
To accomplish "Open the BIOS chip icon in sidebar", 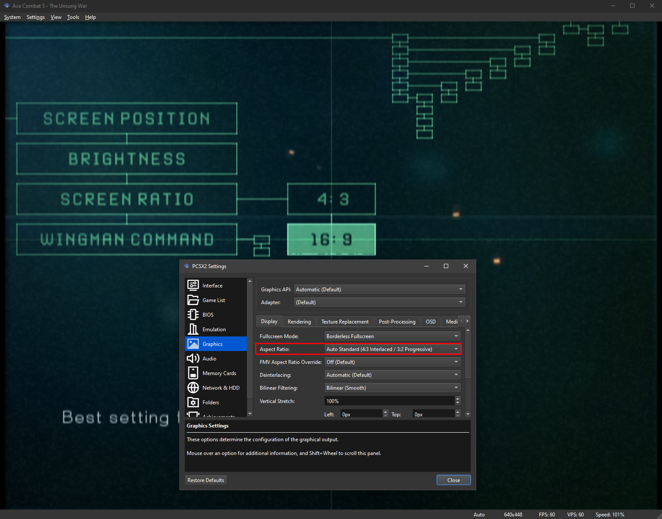I will click(x=193, y=314).
